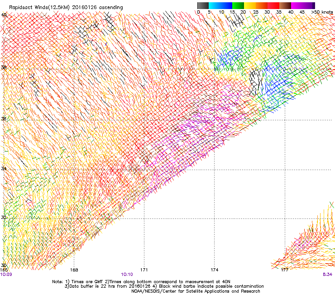Screen dimensions: 335x294
Task: Select the gray 0-5 knots legend swatch
Action: point(203,5)
